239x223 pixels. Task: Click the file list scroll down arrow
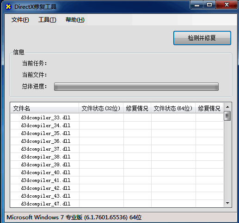pos(227,203)
